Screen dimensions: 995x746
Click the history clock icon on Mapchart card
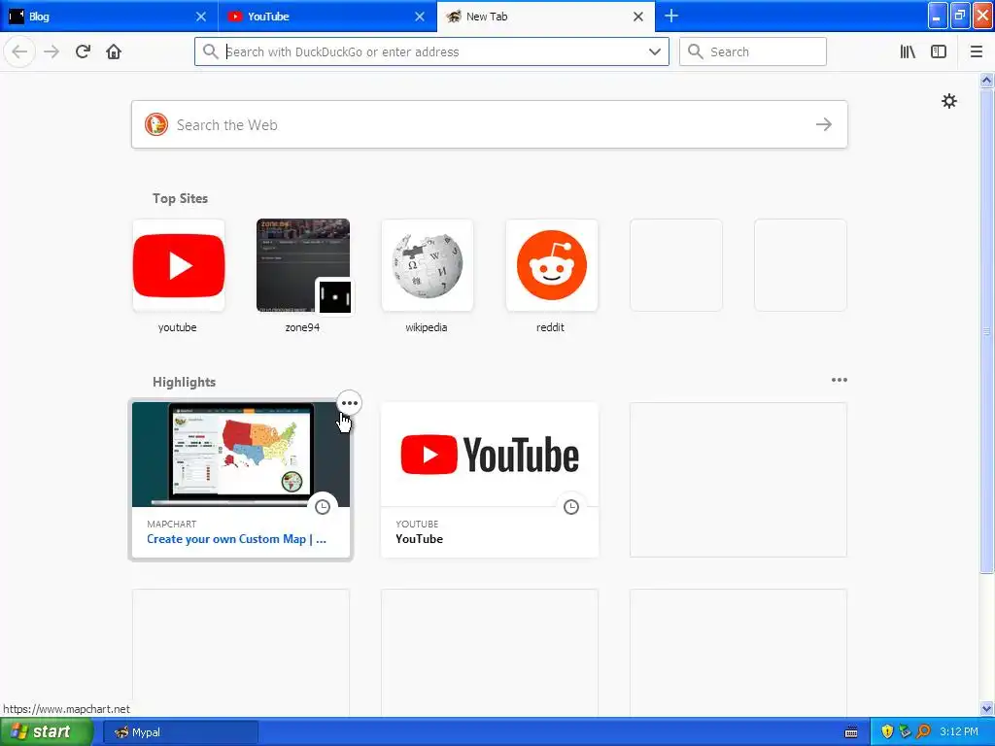coord(323,506)
